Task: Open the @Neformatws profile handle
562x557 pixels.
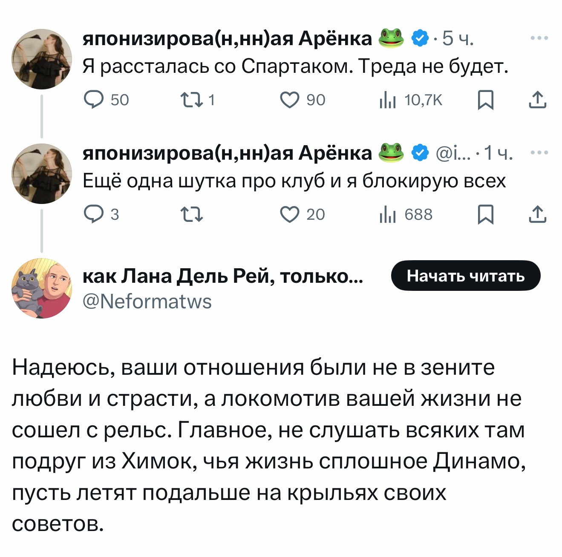Action: tap(147, 301)
